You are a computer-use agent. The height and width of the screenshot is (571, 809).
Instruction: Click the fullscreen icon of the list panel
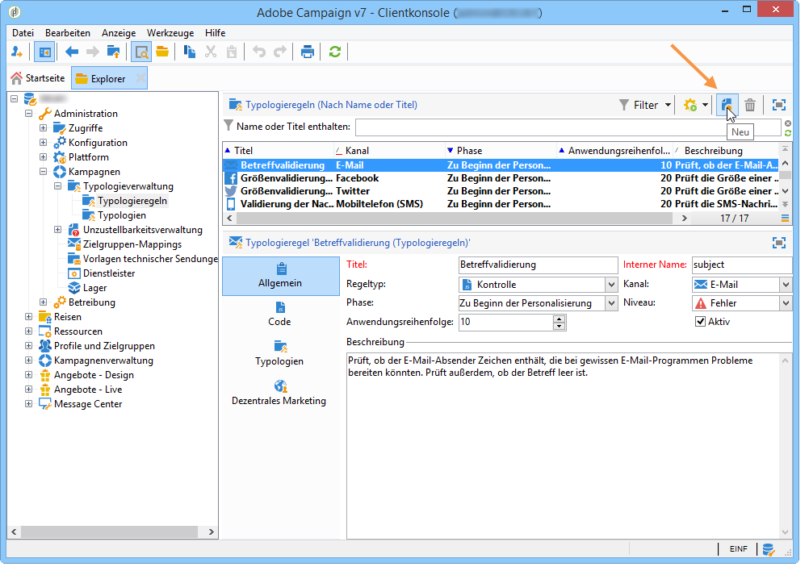(778, 105)
